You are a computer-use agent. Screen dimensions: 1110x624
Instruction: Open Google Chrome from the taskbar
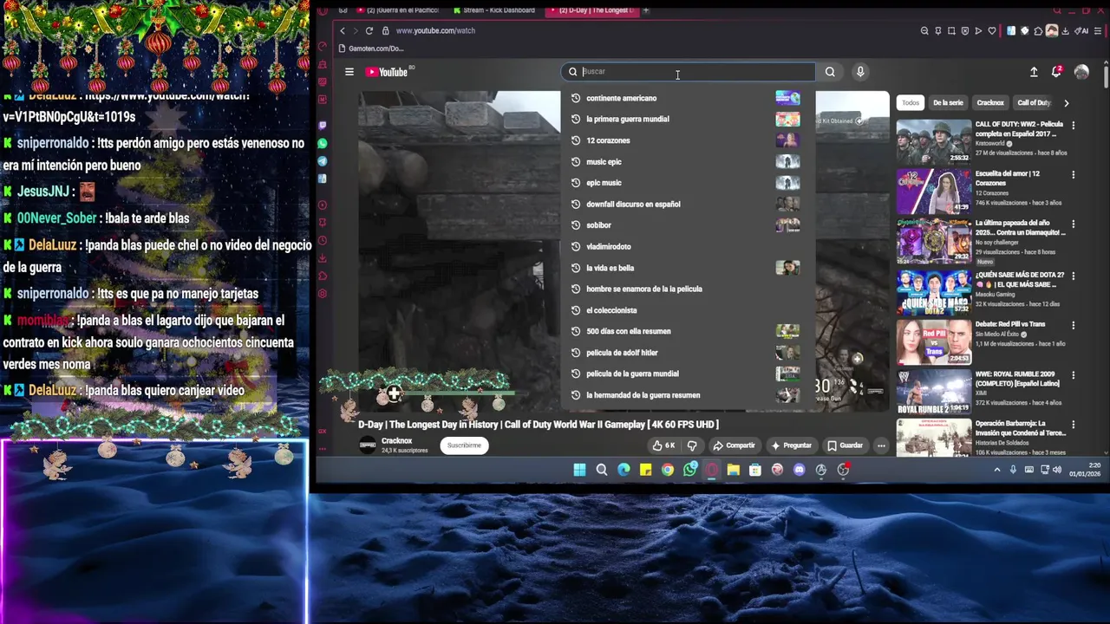pyautogui.click(x=668, y=470)
